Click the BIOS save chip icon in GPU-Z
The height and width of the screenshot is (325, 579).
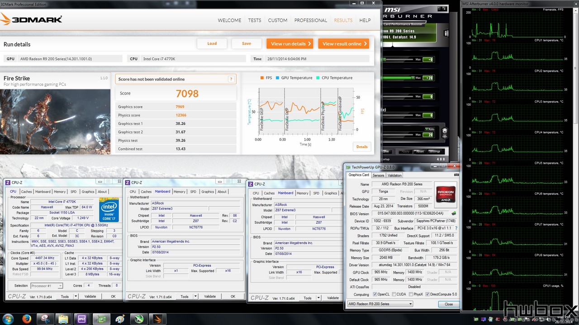pos(454,214)
